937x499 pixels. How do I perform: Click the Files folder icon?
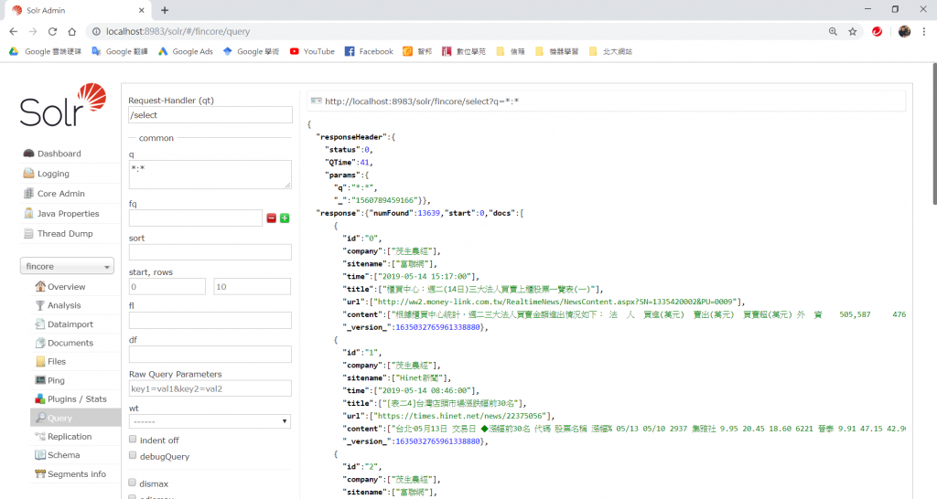[x=40, y=361]
